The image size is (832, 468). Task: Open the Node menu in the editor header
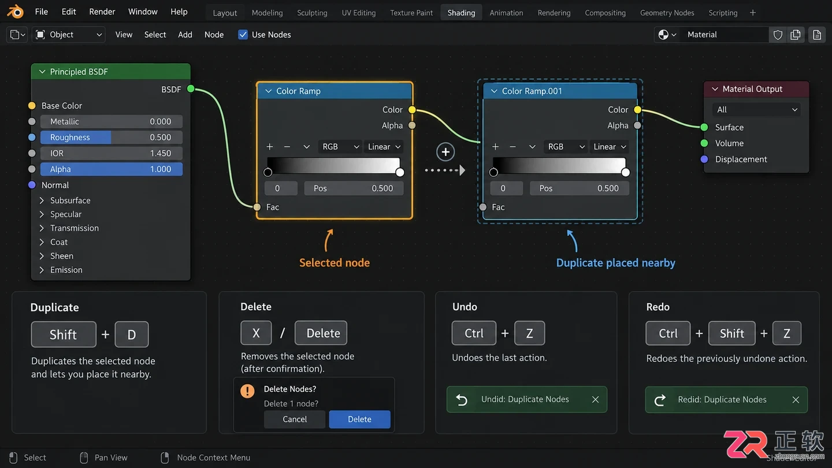point(214,35)
